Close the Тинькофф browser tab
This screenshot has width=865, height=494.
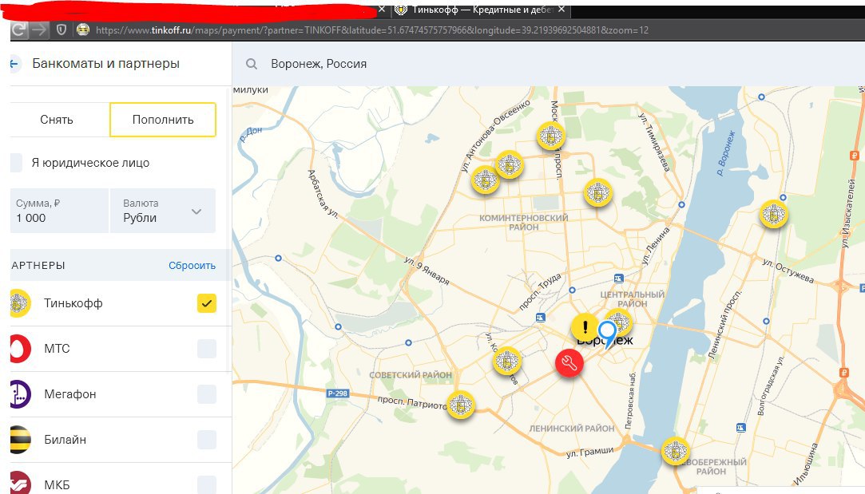[x=561, y=10]
